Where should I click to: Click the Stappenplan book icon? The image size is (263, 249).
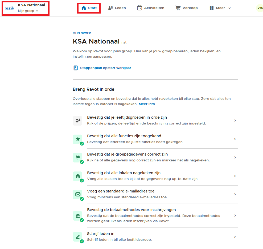[x=76, y=68]
